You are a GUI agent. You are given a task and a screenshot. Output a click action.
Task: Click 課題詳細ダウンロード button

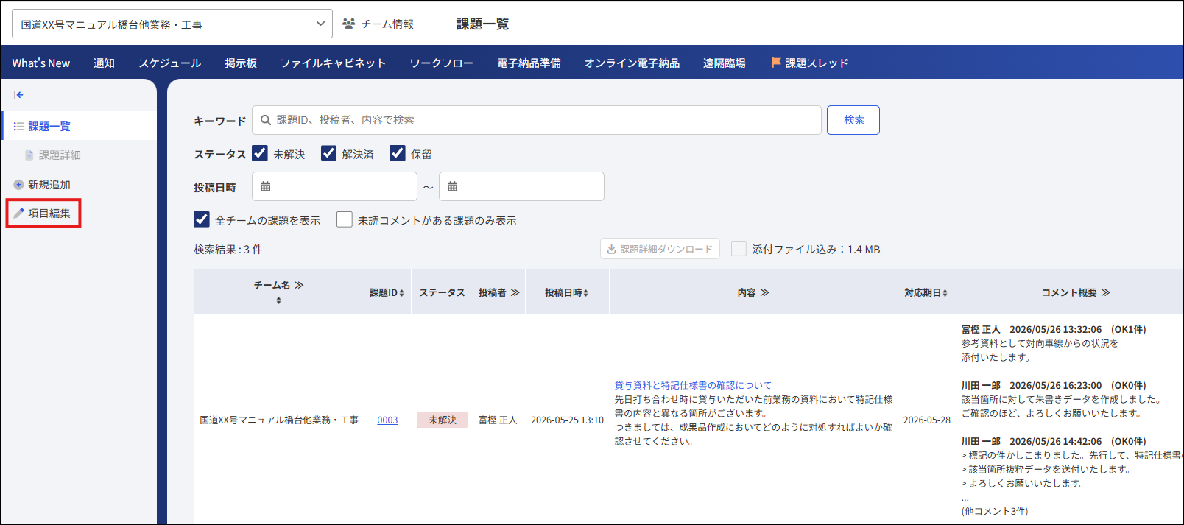(660, 249)
